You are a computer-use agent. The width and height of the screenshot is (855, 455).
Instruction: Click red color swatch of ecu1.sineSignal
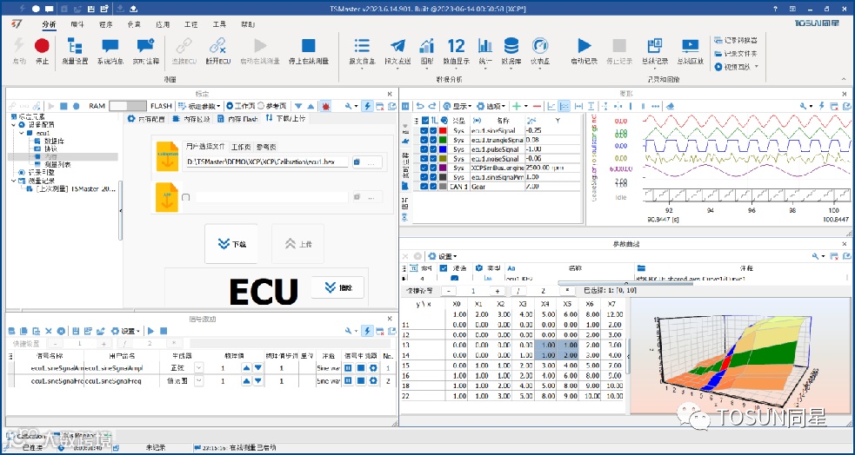pos(442,130)
